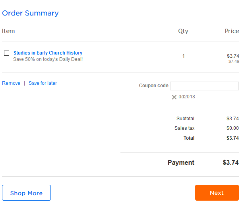
Task: Click the Shop More button
Action: coord(26,193)
